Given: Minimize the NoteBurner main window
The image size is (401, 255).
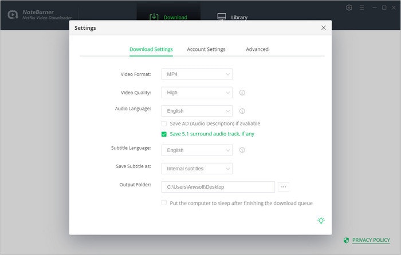Looking at the screenshot, I should 375,7.
